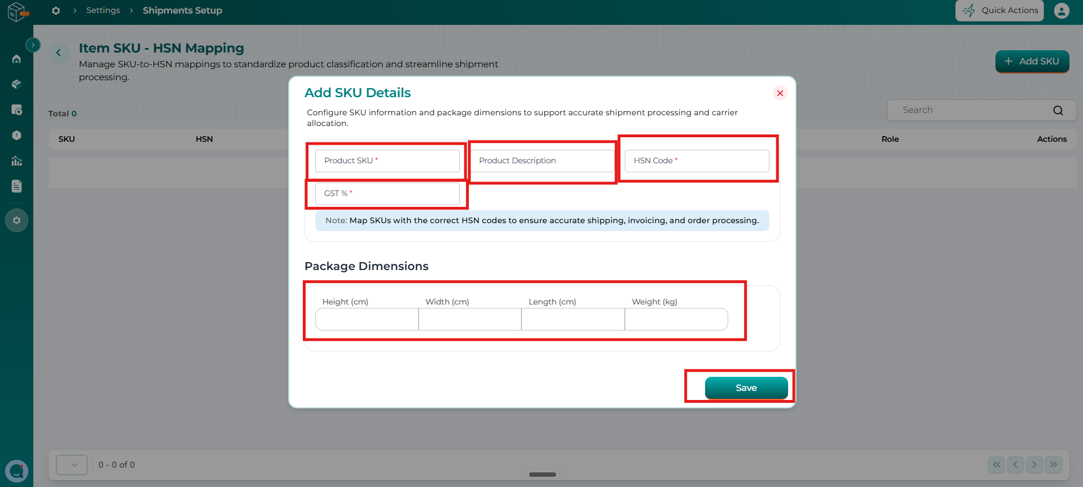Click the SKU column header

point(67,139)
